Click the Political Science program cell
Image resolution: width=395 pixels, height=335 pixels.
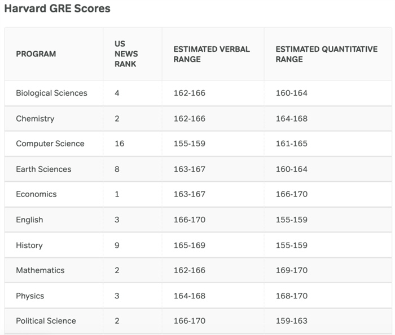[x=46, y=321]
